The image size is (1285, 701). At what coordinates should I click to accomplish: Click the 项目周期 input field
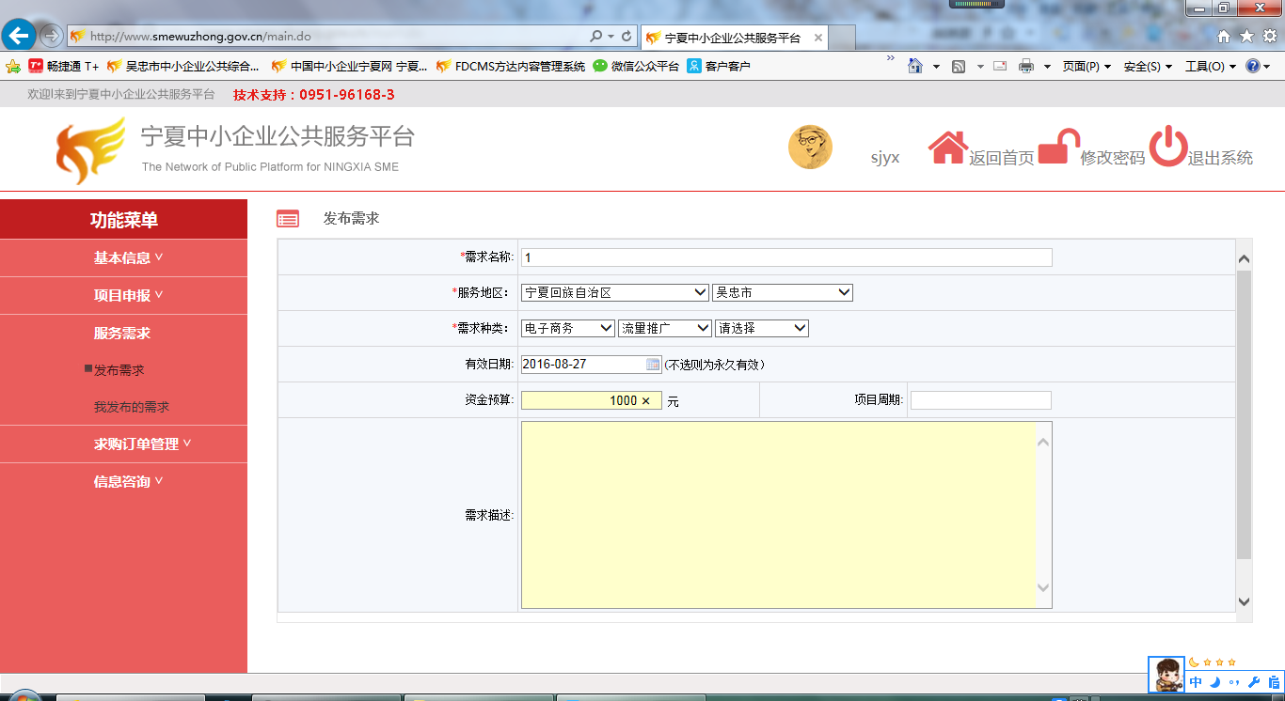click(980, 400)
